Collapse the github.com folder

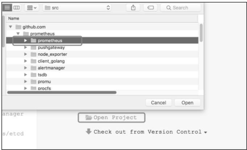click(11, 27)
